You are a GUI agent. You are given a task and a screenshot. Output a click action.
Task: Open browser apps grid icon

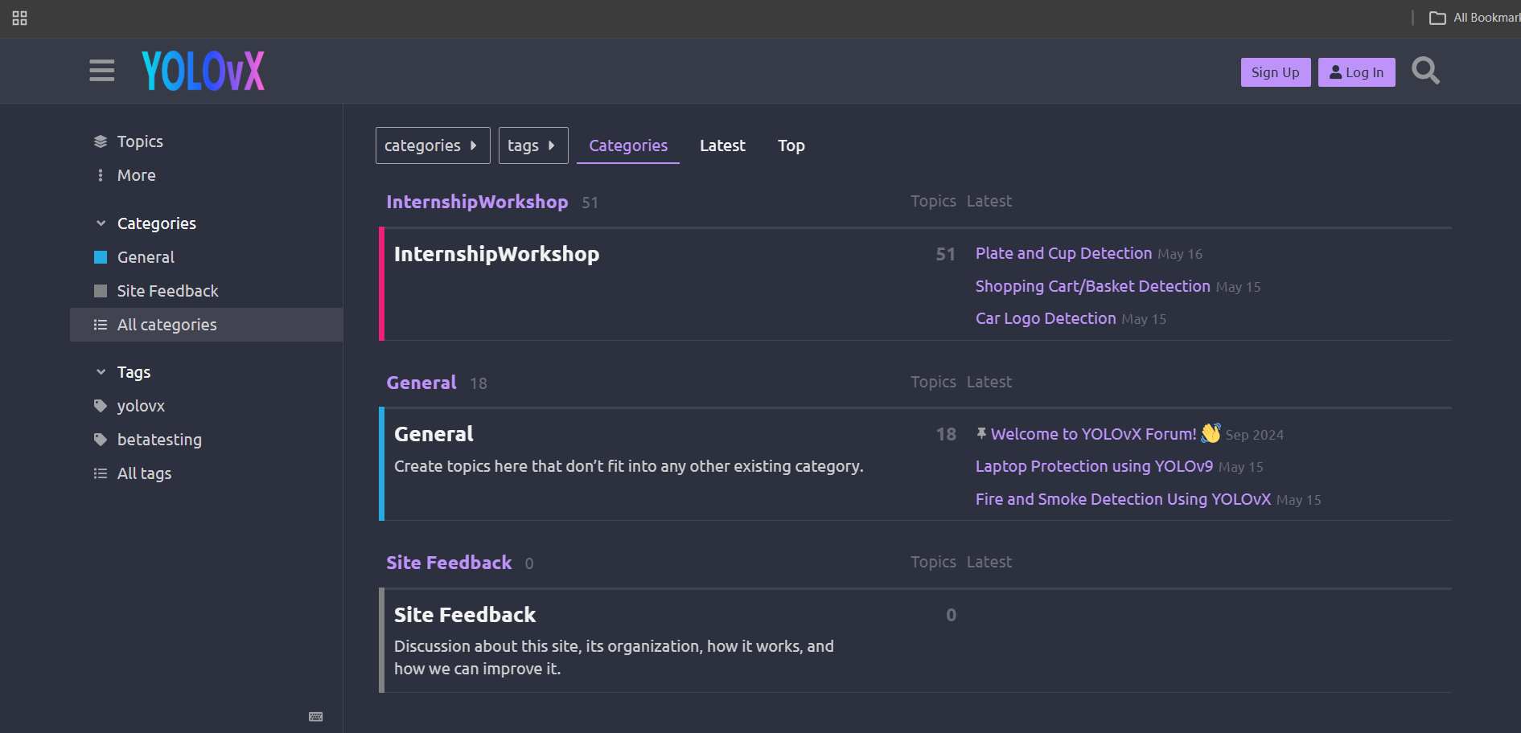(20, 18)
